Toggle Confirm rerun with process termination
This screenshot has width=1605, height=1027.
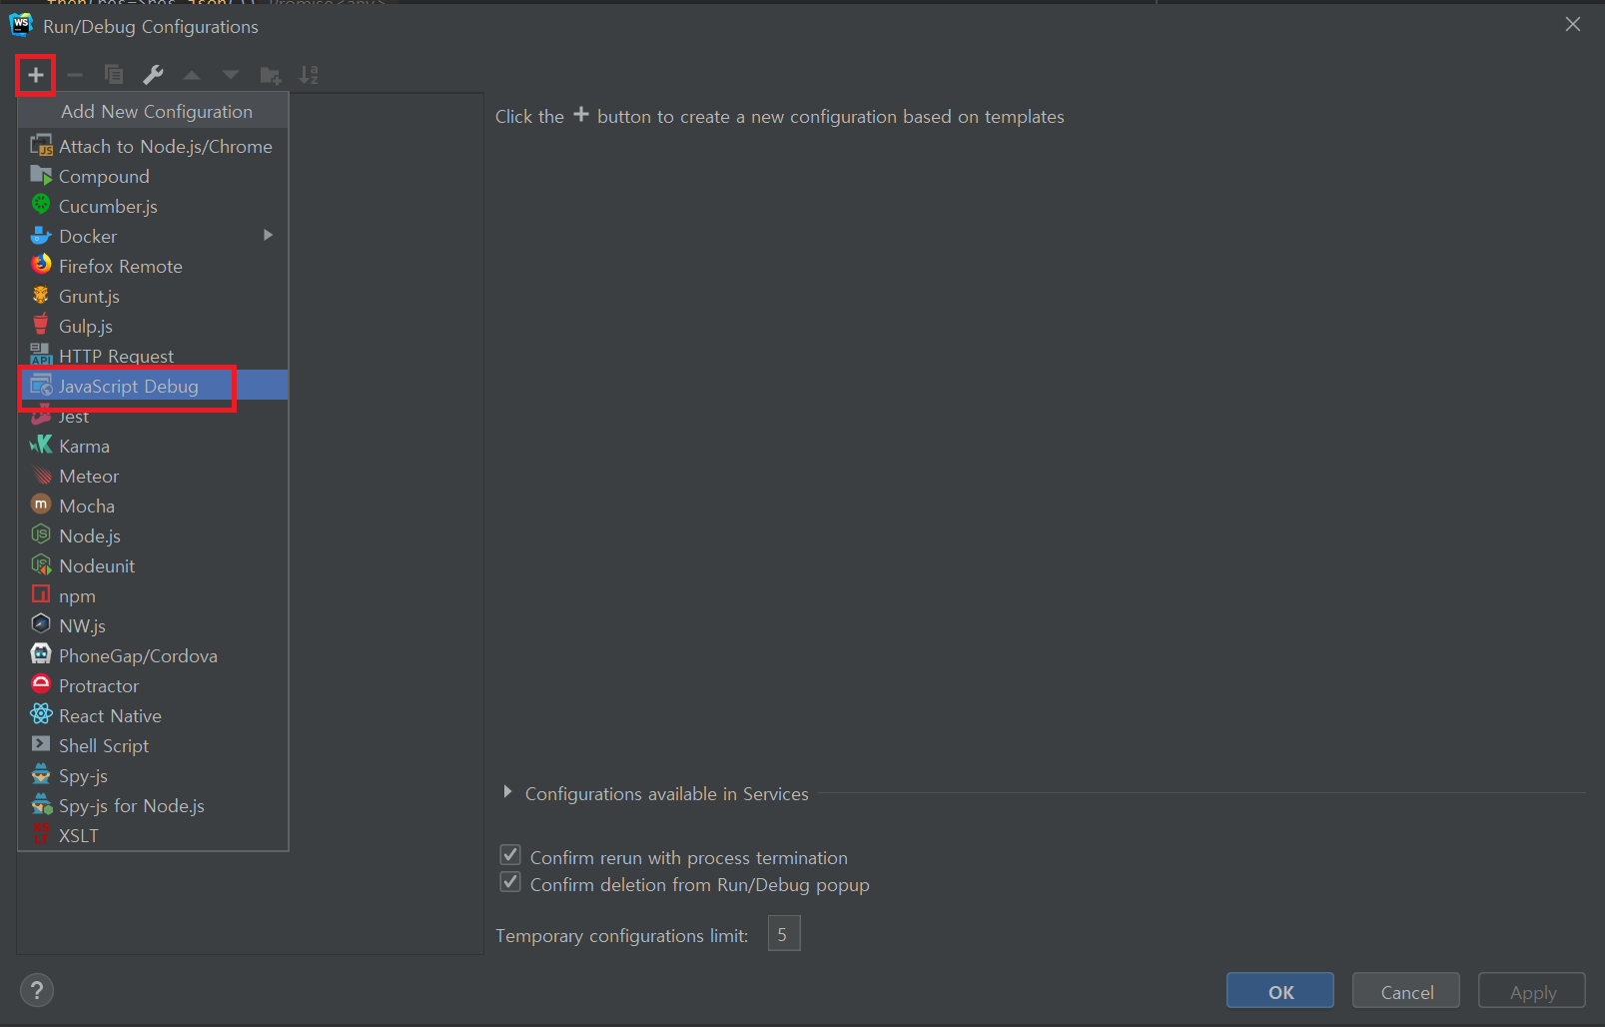point(510,855)
